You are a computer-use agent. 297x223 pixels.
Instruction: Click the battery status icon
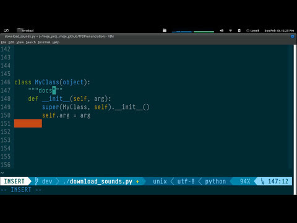239,30
